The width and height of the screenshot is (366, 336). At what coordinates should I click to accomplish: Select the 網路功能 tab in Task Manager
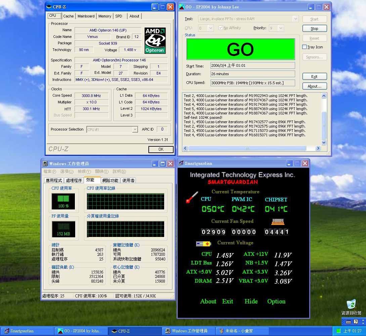[x=110, y=181]
